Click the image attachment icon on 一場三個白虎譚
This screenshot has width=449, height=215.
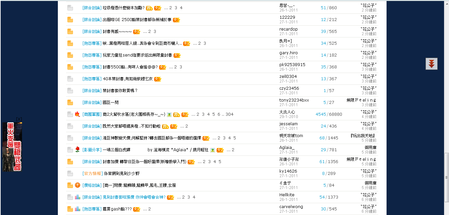(213, 150)
